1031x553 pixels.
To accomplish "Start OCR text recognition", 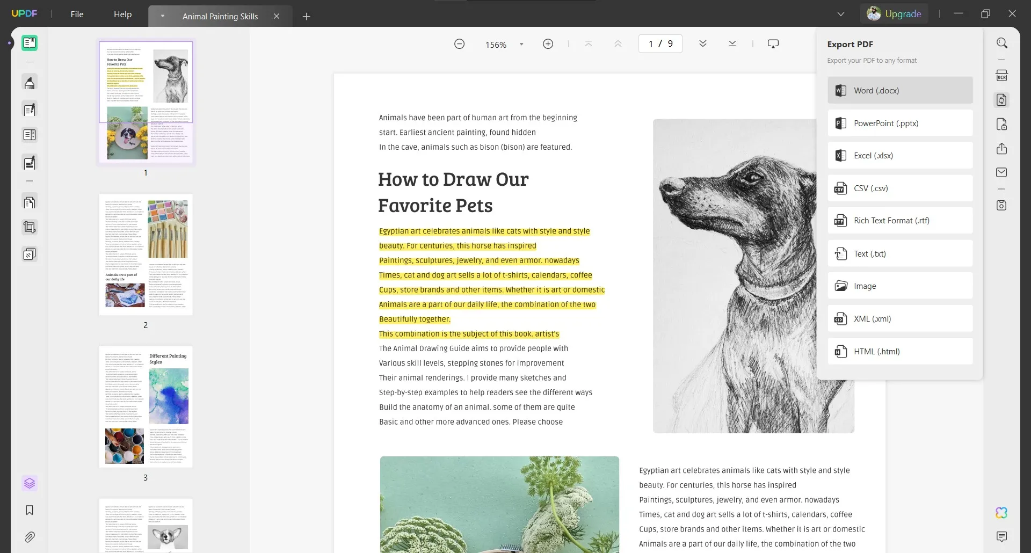I will 1003,75.
